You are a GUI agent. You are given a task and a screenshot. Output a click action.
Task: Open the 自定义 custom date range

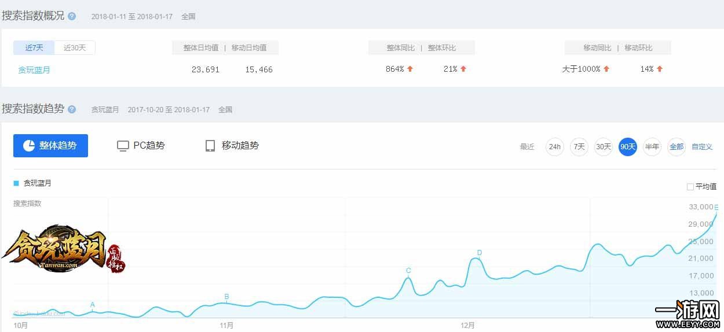point(701,147)
